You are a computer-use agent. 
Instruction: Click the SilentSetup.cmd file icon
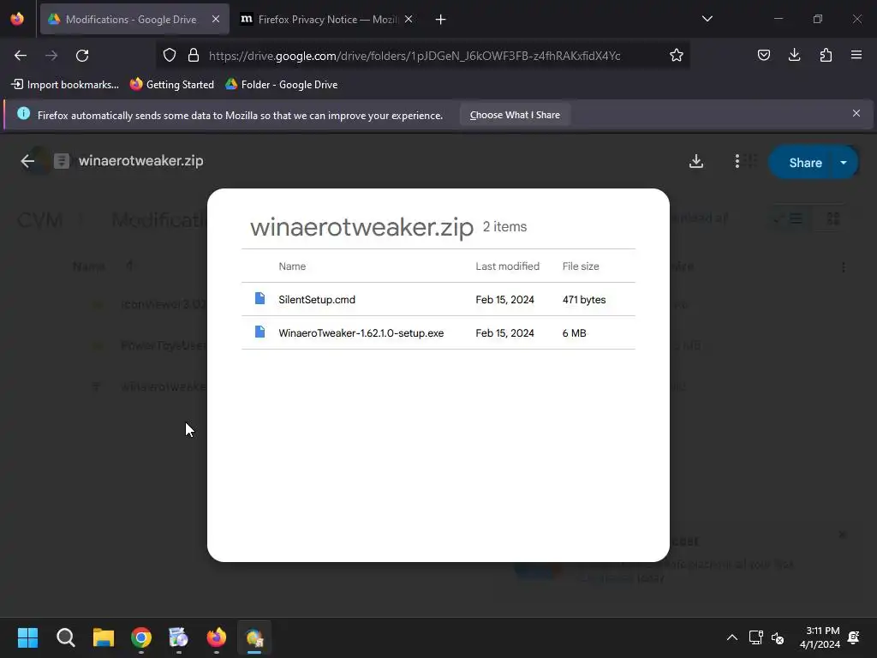click(260, 298)
